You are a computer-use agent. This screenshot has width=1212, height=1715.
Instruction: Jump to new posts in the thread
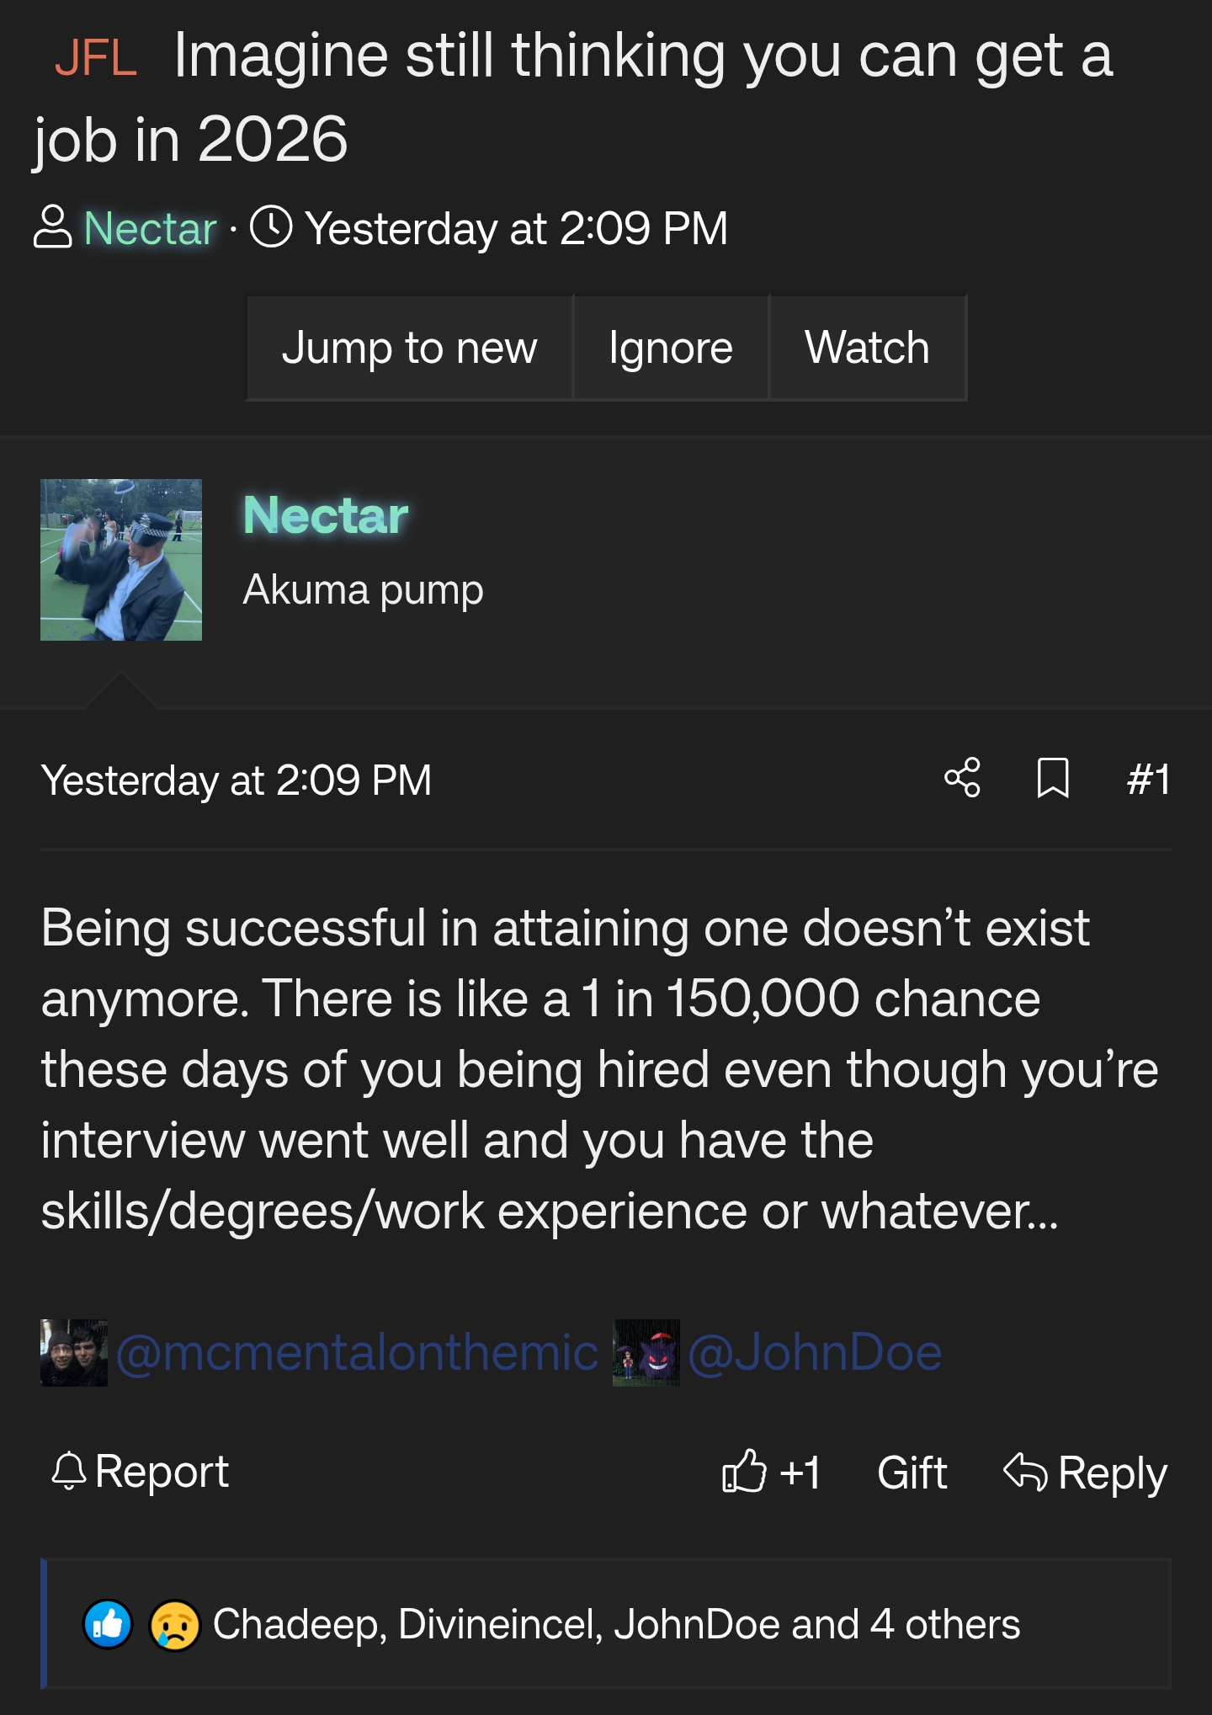point(409,347)
